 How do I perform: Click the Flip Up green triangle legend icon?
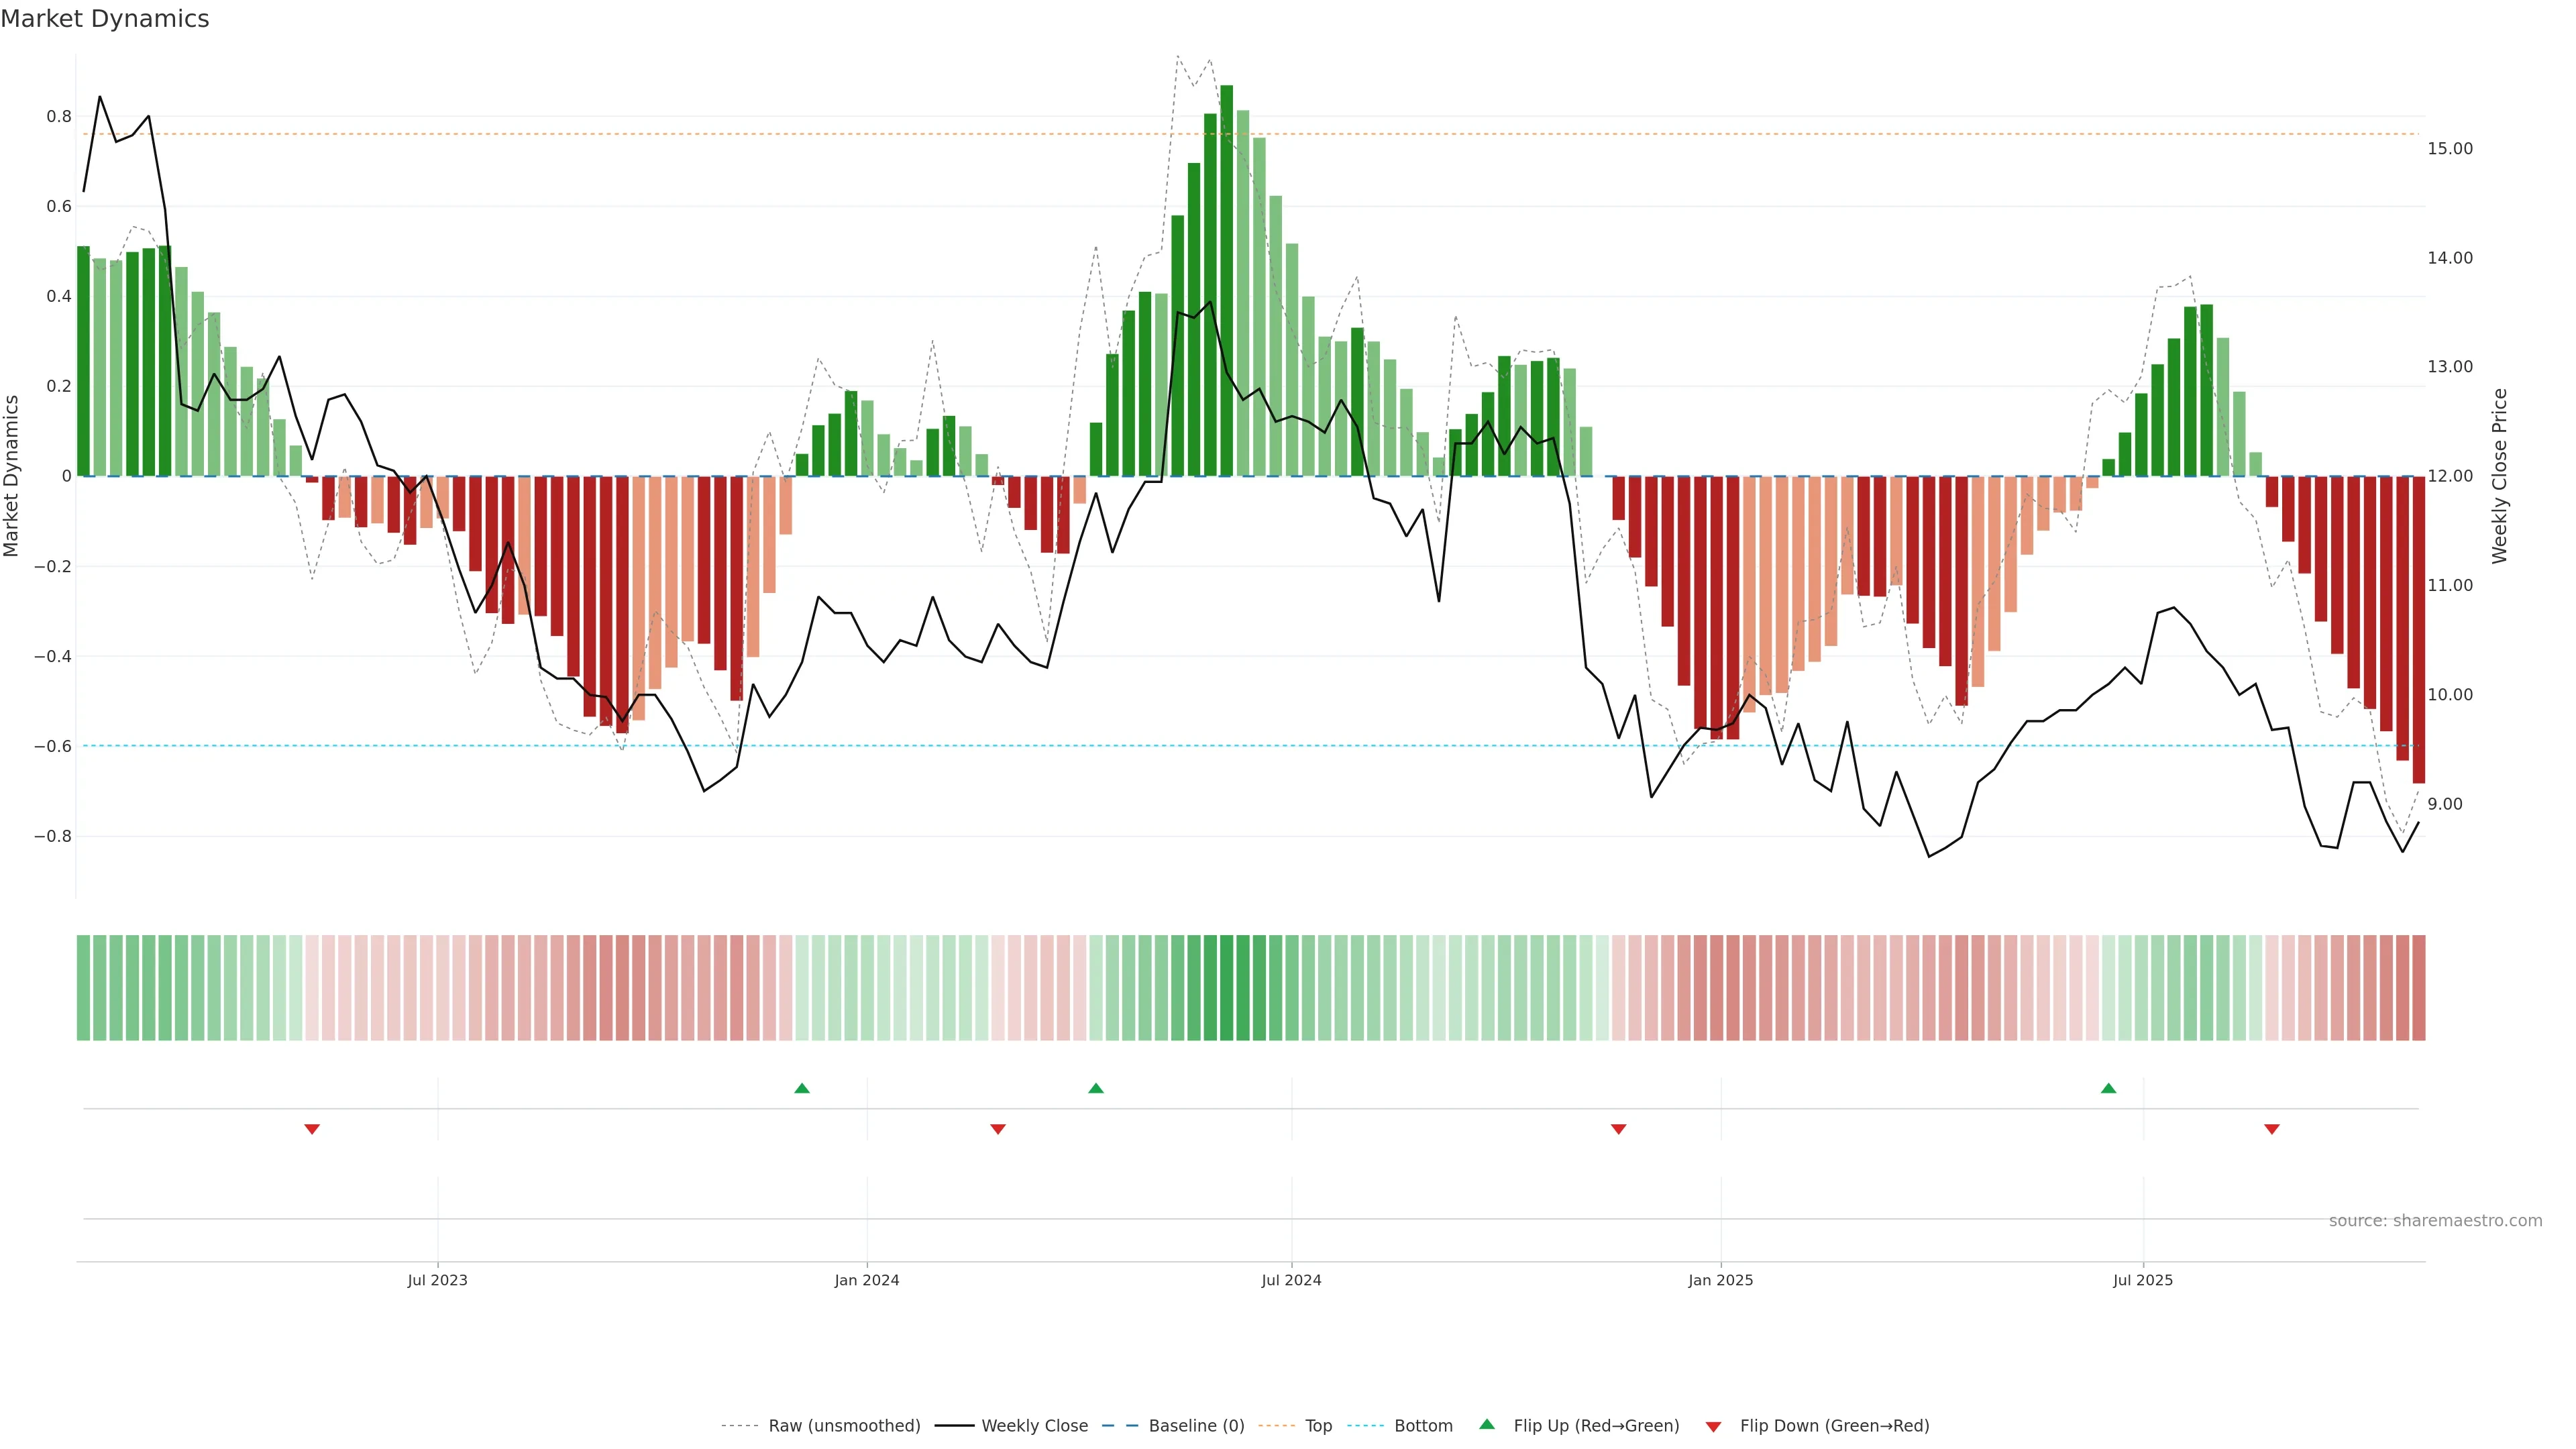pos(1486,1424)
